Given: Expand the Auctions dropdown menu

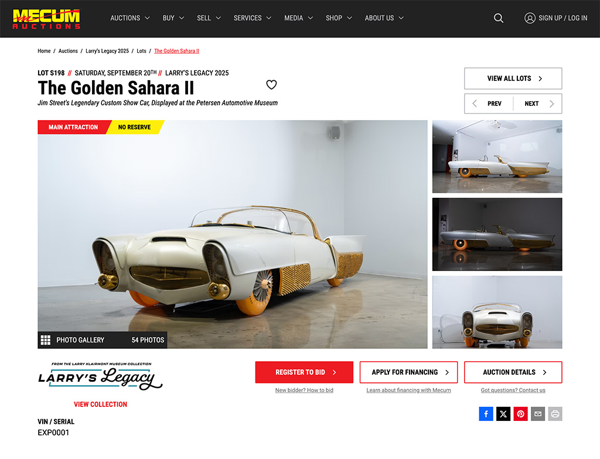Looking at the screenshot, I should (x=129, y=18).
